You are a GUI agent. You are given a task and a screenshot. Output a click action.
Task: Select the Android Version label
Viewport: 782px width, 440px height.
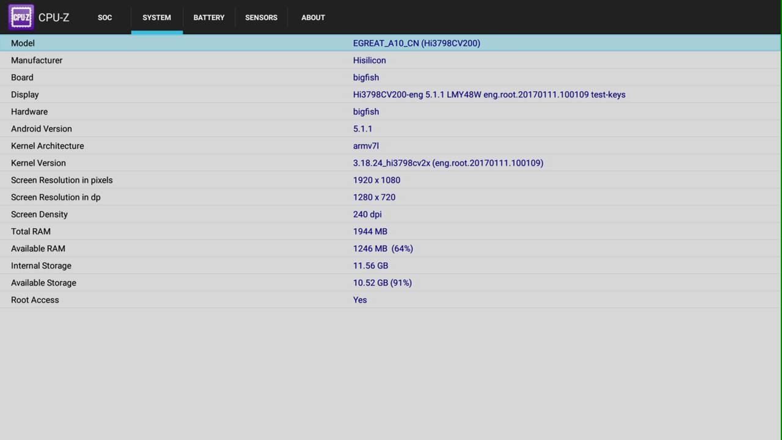coord(42,129)
